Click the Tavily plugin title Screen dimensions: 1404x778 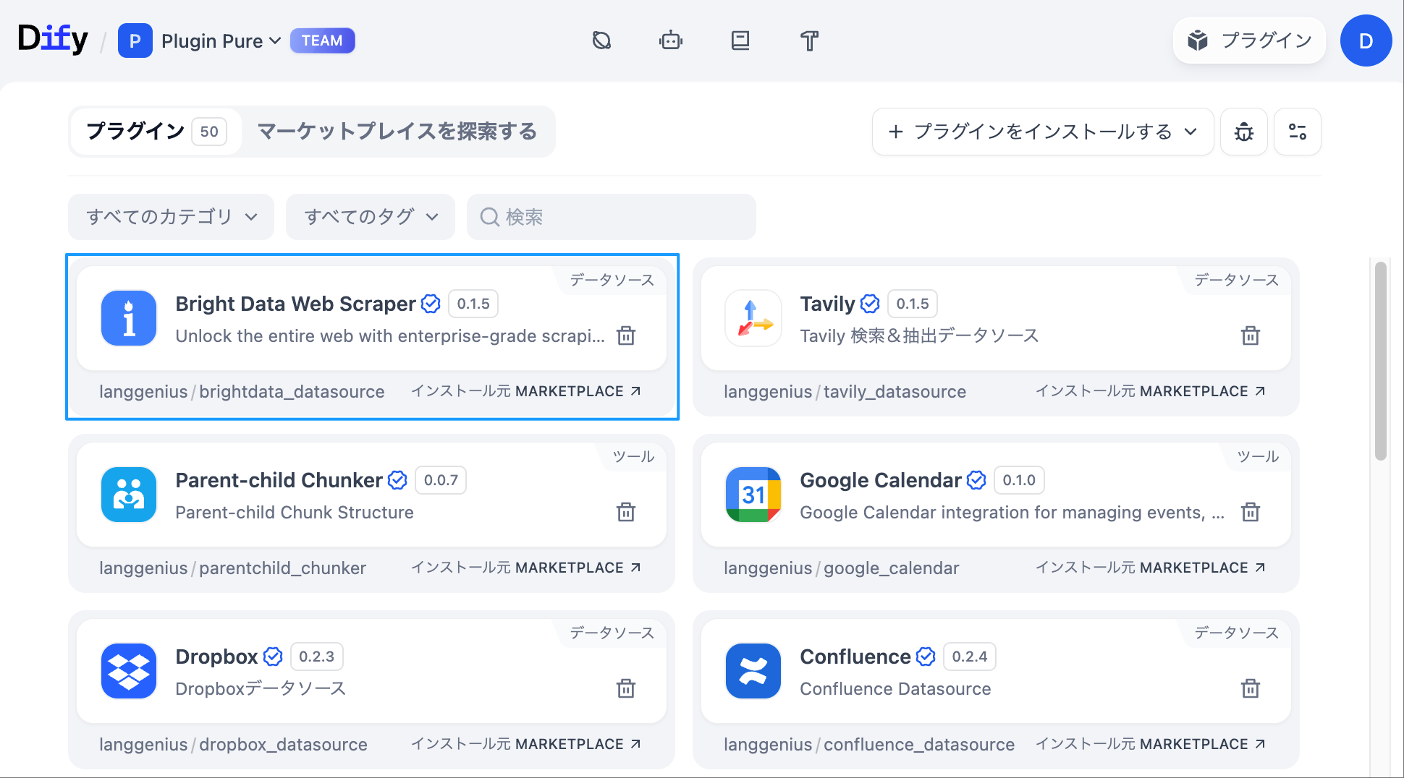click(827, 304)
